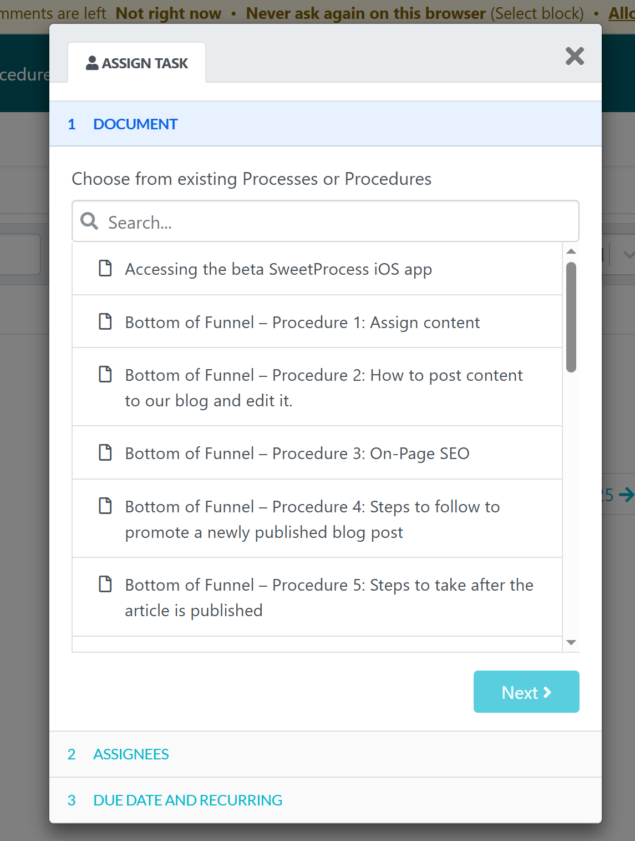This screenshot has height=841, width=635.
Task: Click the blue arrow icon at the right edge
Action: coord(627,496)
